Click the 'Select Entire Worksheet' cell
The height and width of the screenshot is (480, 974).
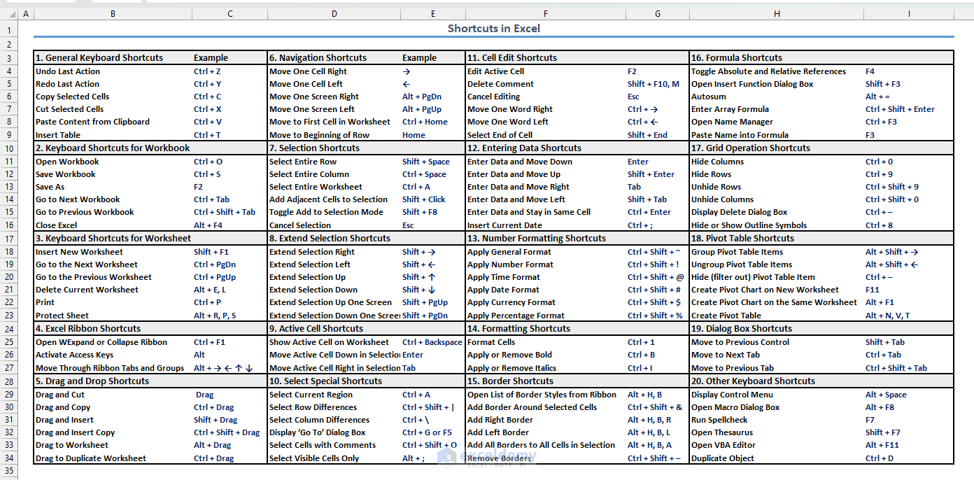pyautogui.click(x=334, y=187)
